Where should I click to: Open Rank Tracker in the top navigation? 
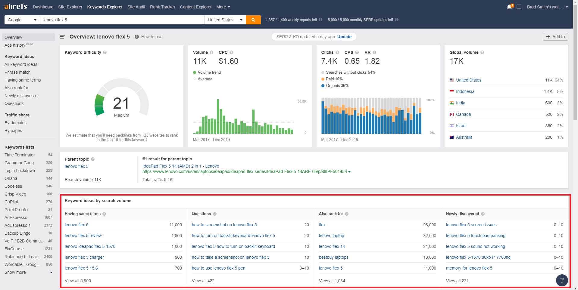163,7
